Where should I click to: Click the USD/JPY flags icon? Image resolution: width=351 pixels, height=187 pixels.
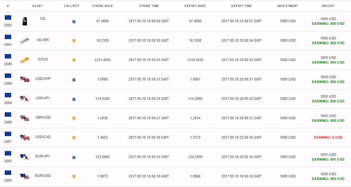[x=25, y=99]
